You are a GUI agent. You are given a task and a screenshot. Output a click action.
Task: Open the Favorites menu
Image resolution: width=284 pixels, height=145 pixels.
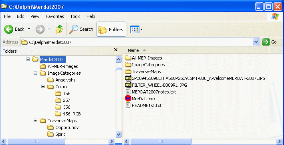pyautogui.click(x=55, y=16)
